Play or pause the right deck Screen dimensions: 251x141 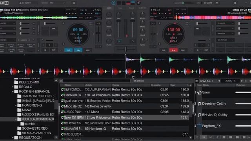(x=173, y=50)
